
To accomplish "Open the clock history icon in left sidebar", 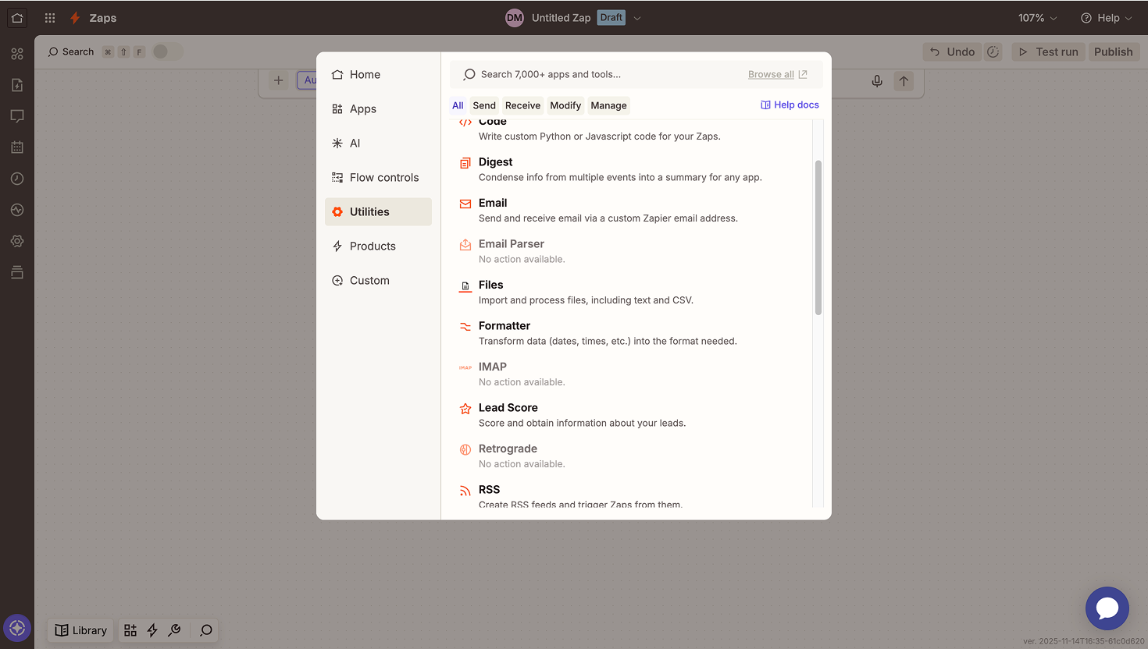I will 17,179.
